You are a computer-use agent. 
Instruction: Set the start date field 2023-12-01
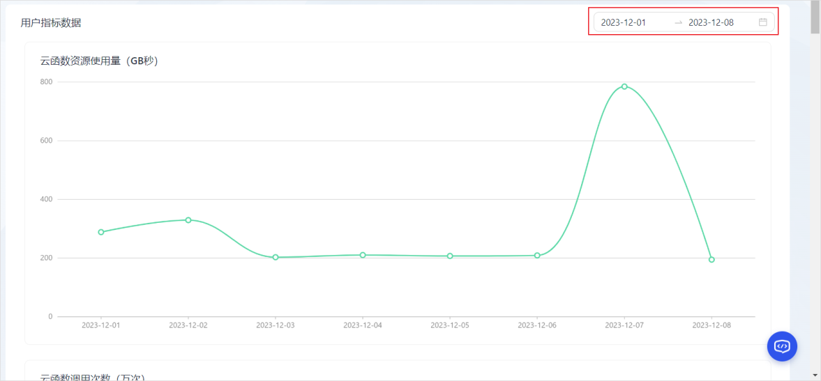pyautogui.click(x=623, y=22)
